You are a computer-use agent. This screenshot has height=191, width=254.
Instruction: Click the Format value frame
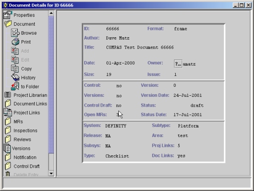click(181, 29)
